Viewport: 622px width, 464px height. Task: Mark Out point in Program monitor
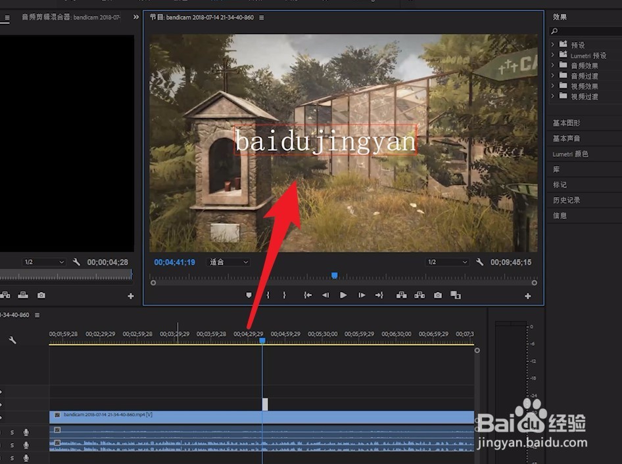coord(284,295)
